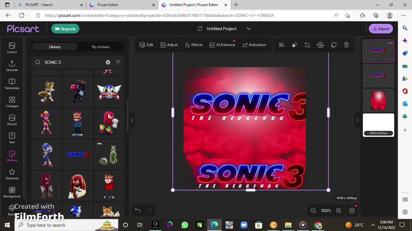Open the Layout panel in sidebar
Image resolution: width=412 pixels, height=231 pixels.
coord(12,48)
